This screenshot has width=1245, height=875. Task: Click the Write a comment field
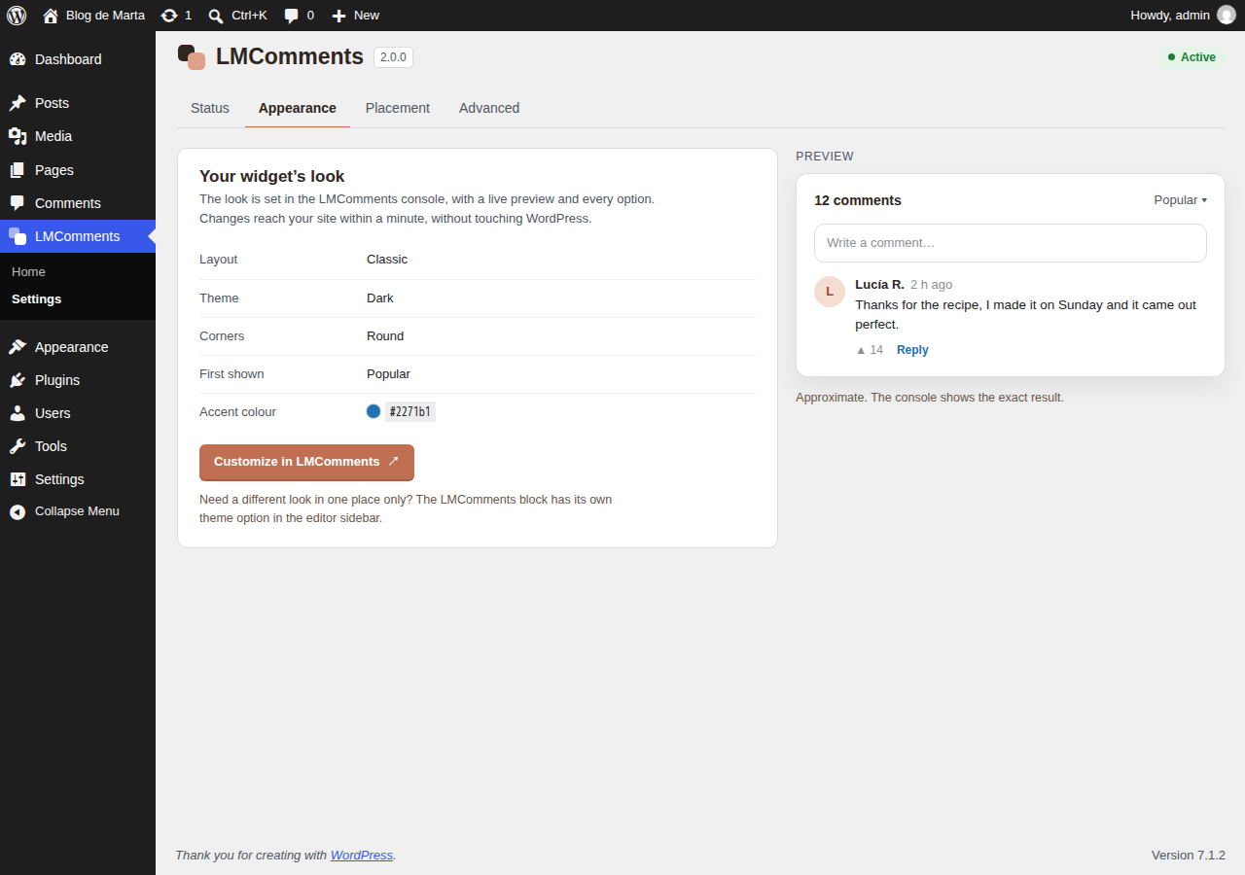pyautogui.click(x=1011, y=243)
